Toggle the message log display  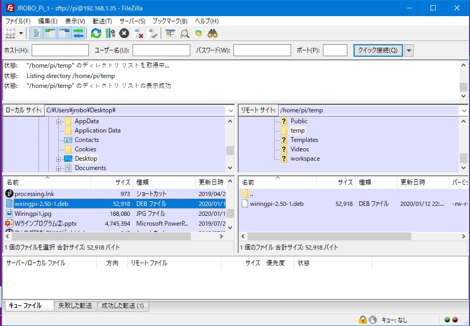pos(36,33)
